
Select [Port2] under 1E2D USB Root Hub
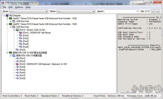22,50
